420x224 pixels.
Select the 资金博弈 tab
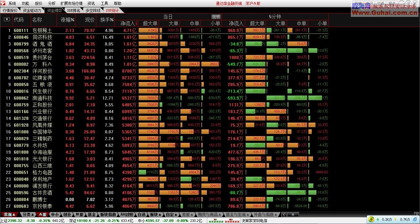click(54, 10)
